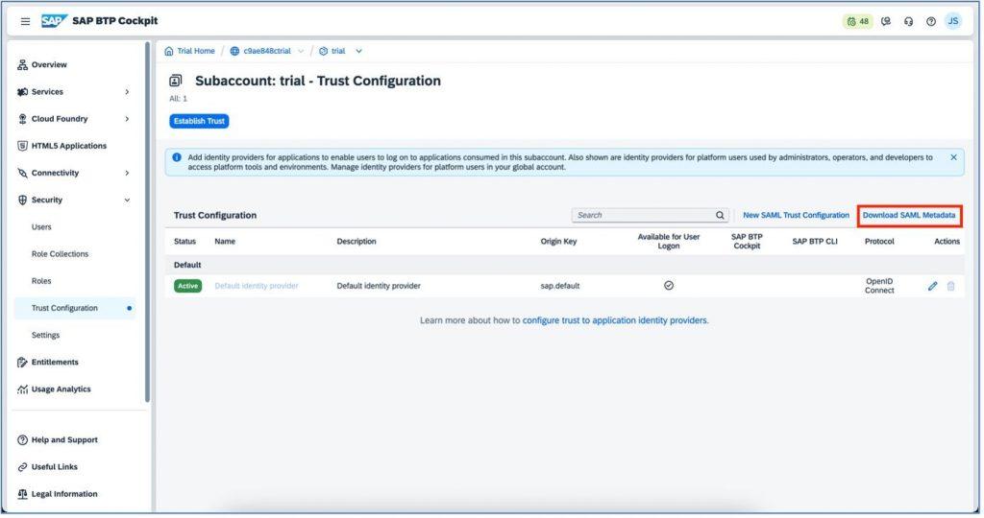Viewport: 984px width, 518px height.
Task: Open the trial subaccount breadcrumb dropdown
Action: 360,52
